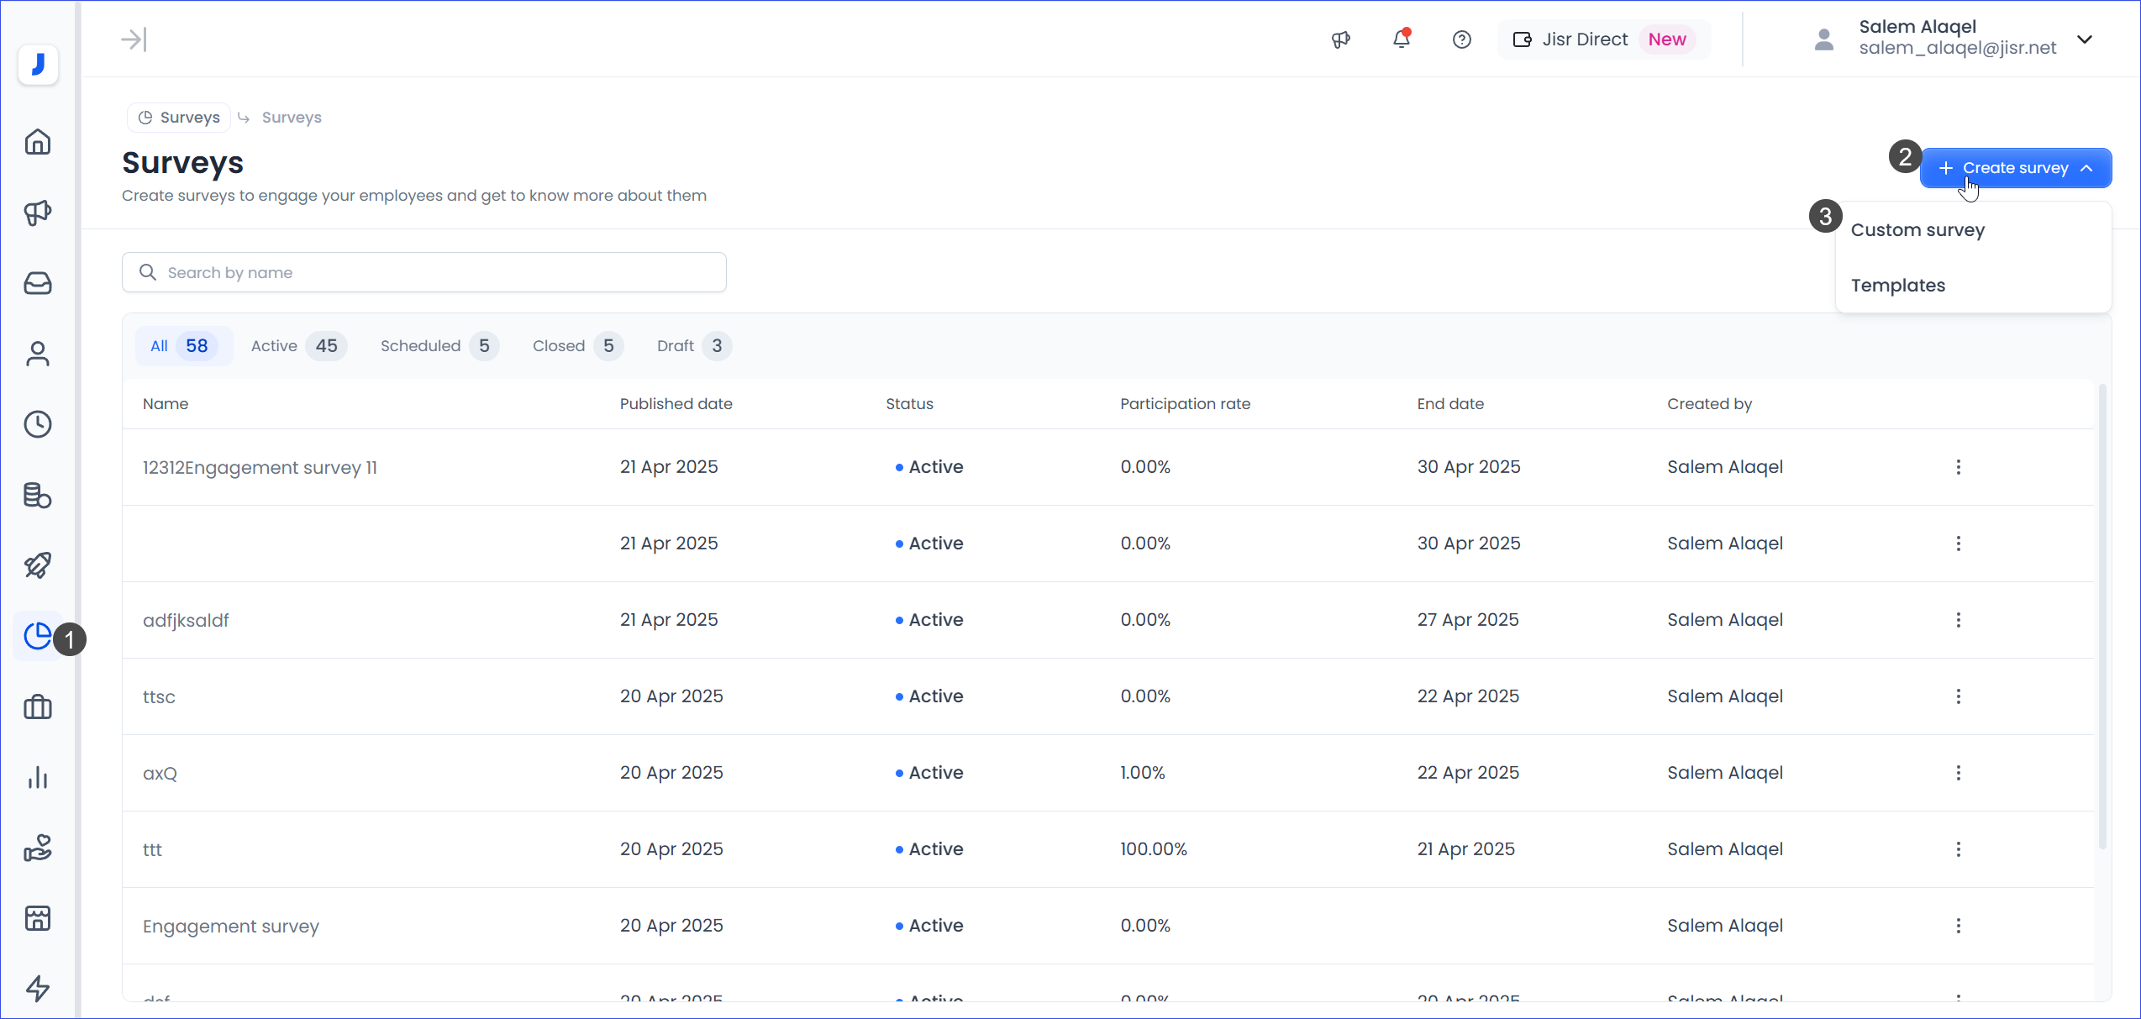Click the Search by name field
The image size is (2141, 1019).
pyautogui.click(x=424, y=273)
